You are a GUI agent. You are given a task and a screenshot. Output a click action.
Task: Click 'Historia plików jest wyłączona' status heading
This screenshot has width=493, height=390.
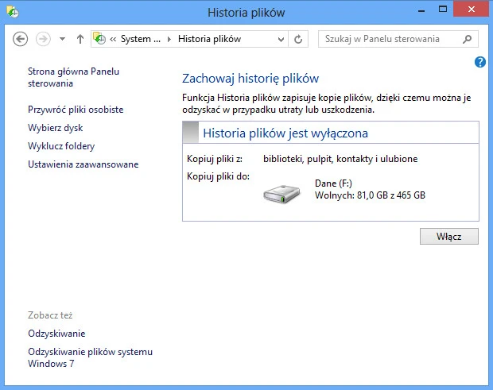click(285, 133)
